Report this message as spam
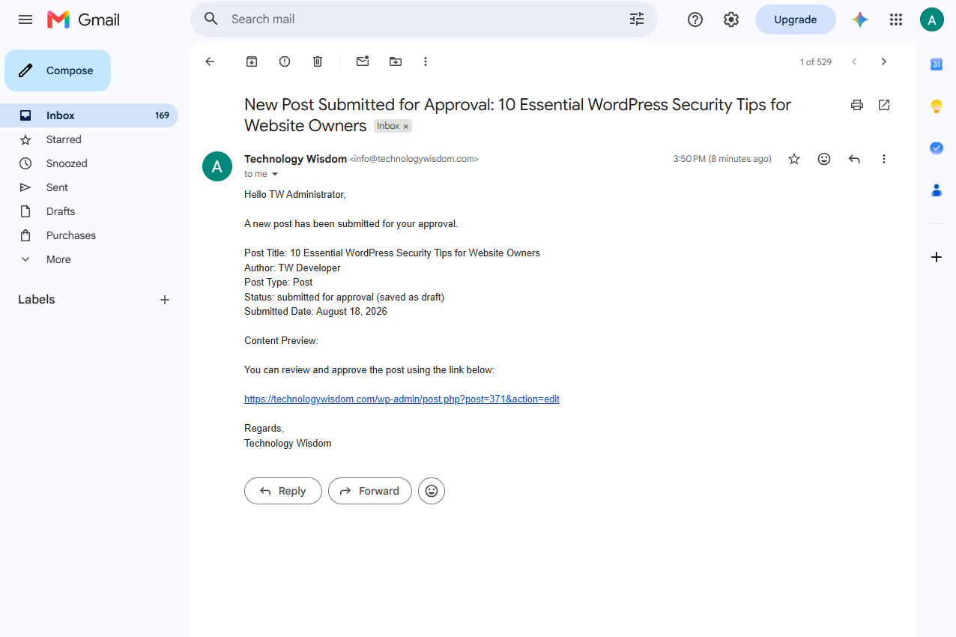The image size is (956, 637). pyautogui.click(x=285, y=61)
